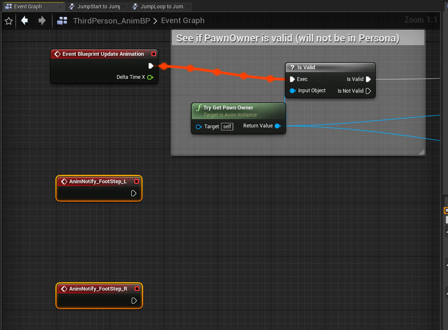Click the Input Object pin on Is Valid
The width and height of the screenshot is (448, 330).
pos(292,91)
